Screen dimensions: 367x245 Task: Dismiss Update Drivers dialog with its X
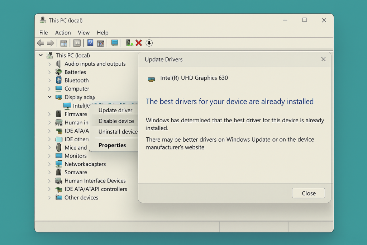[x=323, y=59]
